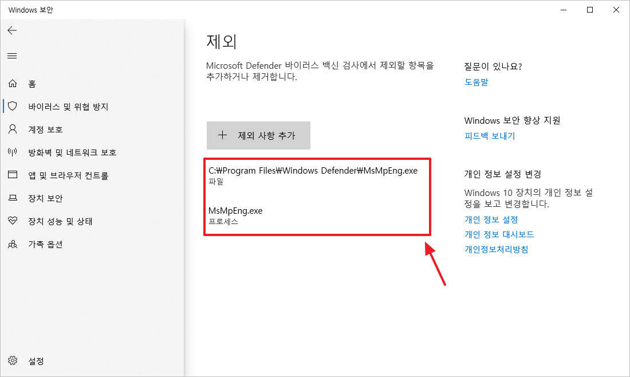Image resolution: width=630 pixels, height=377 pixels.
Task: Navigate to 장치 보안 in the sidebar
Action: 13,198
